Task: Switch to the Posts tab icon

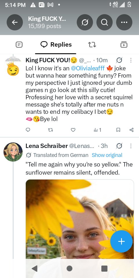Action: pyautogui.click(x=19, y=45)
